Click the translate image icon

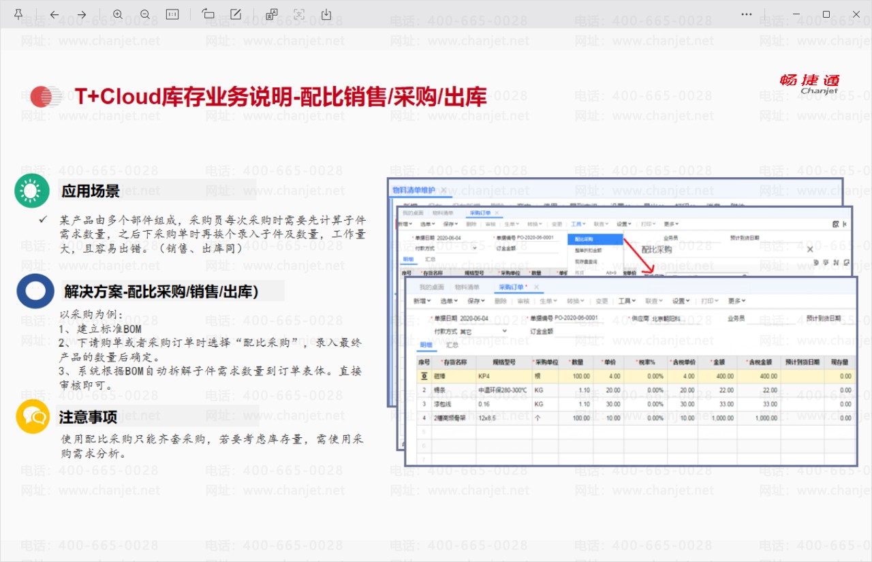272,14
